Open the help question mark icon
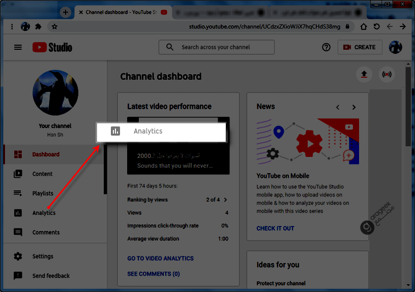415x292 pixels. [326, 47]
